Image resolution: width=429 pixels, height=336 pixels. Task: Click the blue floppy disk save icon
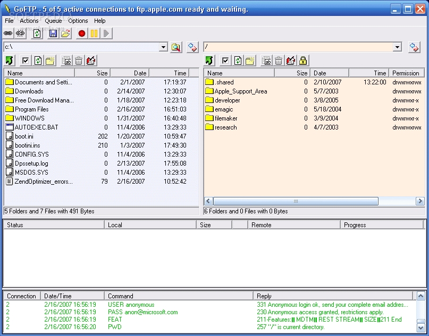(x=53, y=33)
